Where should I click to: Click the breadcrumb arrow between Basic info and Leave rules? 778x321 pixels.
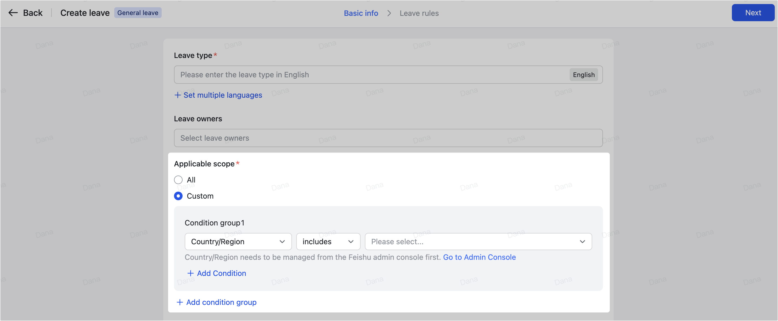(x=389, y=13)
